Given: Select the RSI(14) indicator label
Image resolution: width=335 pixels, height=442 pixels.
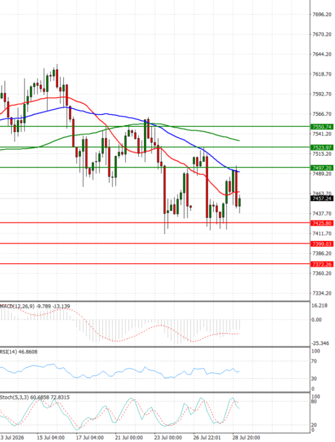Looking at the screenshot, I should [8, 352].
